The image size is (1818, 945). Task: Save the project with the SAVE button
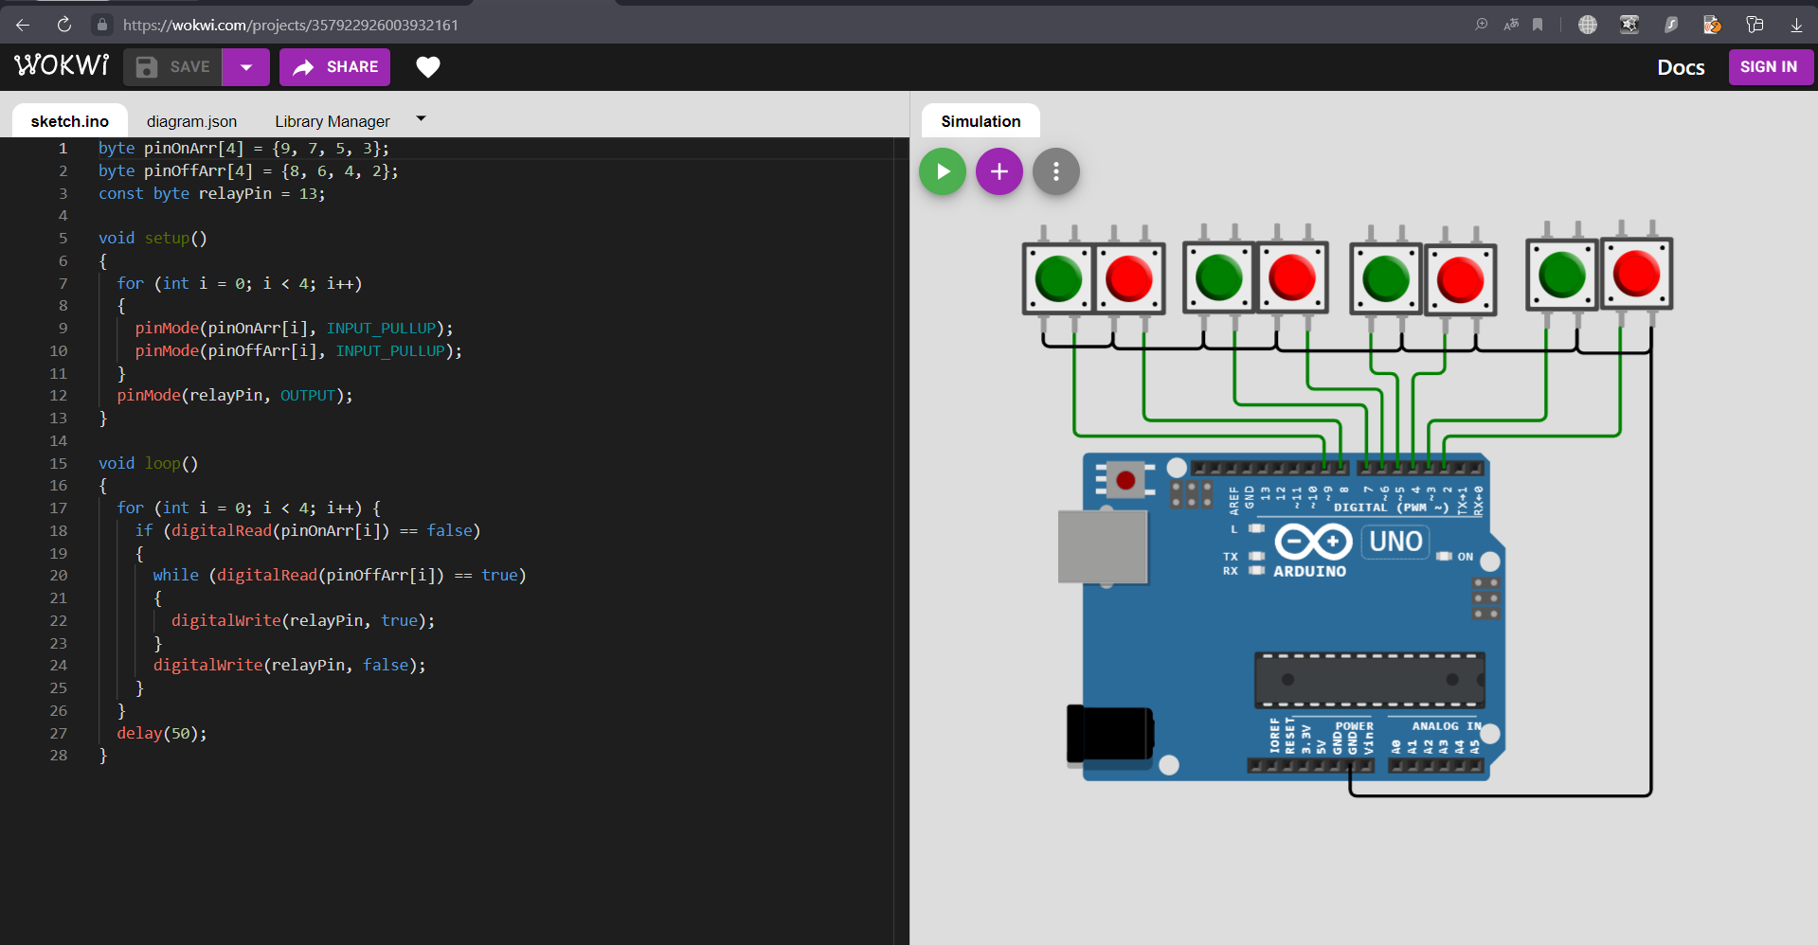(x=172, y=67)
